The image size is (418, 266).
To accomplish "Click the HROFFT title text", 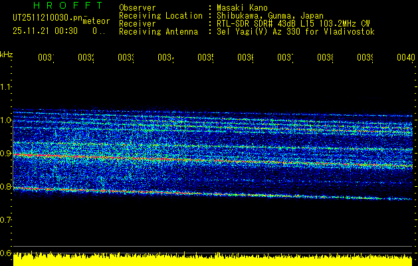I will point(68,5).
